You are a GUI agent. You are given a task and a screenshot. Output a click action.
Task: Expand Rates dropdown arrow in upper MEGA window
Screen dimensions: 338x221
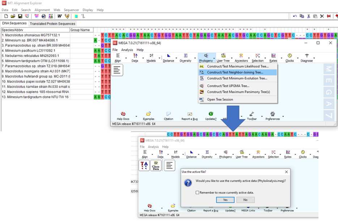(x=281, y=58)
